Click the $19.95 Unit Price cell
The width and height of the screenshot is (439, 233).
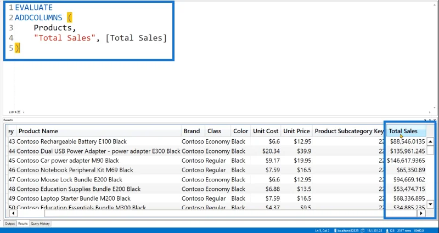tap(302, 161)
